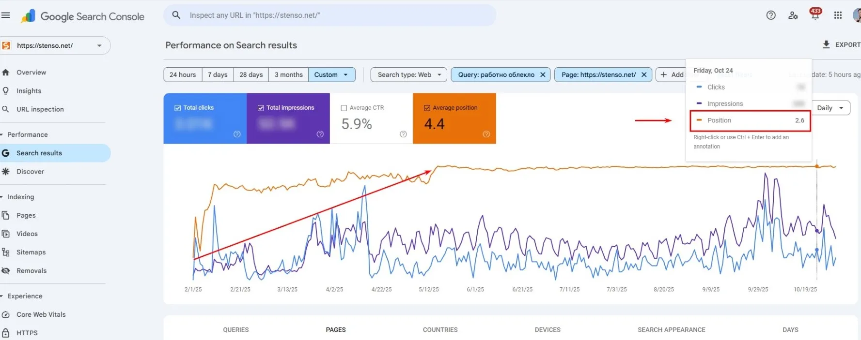Screen dimensions: 861x340
Task: Click the Removals hidden-eye icon
Action: point(6,271)
